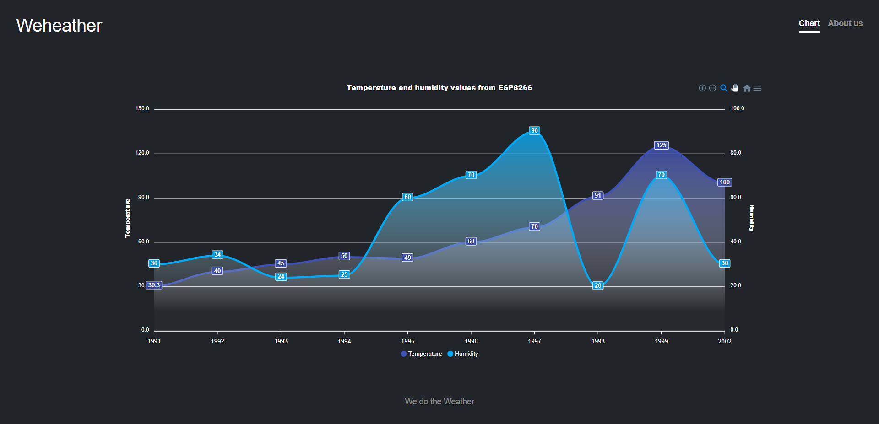Screen dimensions: 879x424
Task: Click the 100.0 humidity axis value
Action: 737,109
